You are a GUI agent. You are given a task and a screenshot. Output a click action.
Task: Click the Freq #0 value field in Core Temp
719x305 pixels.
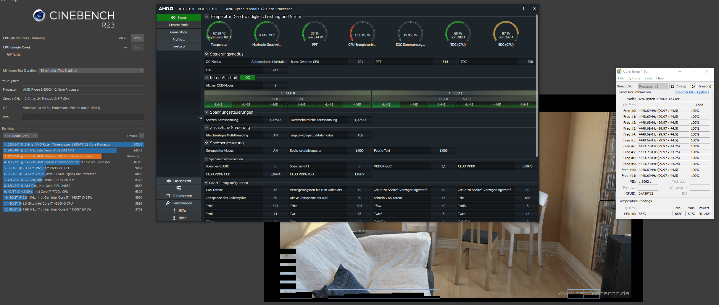pyautogui.click(x=663, y=111)
